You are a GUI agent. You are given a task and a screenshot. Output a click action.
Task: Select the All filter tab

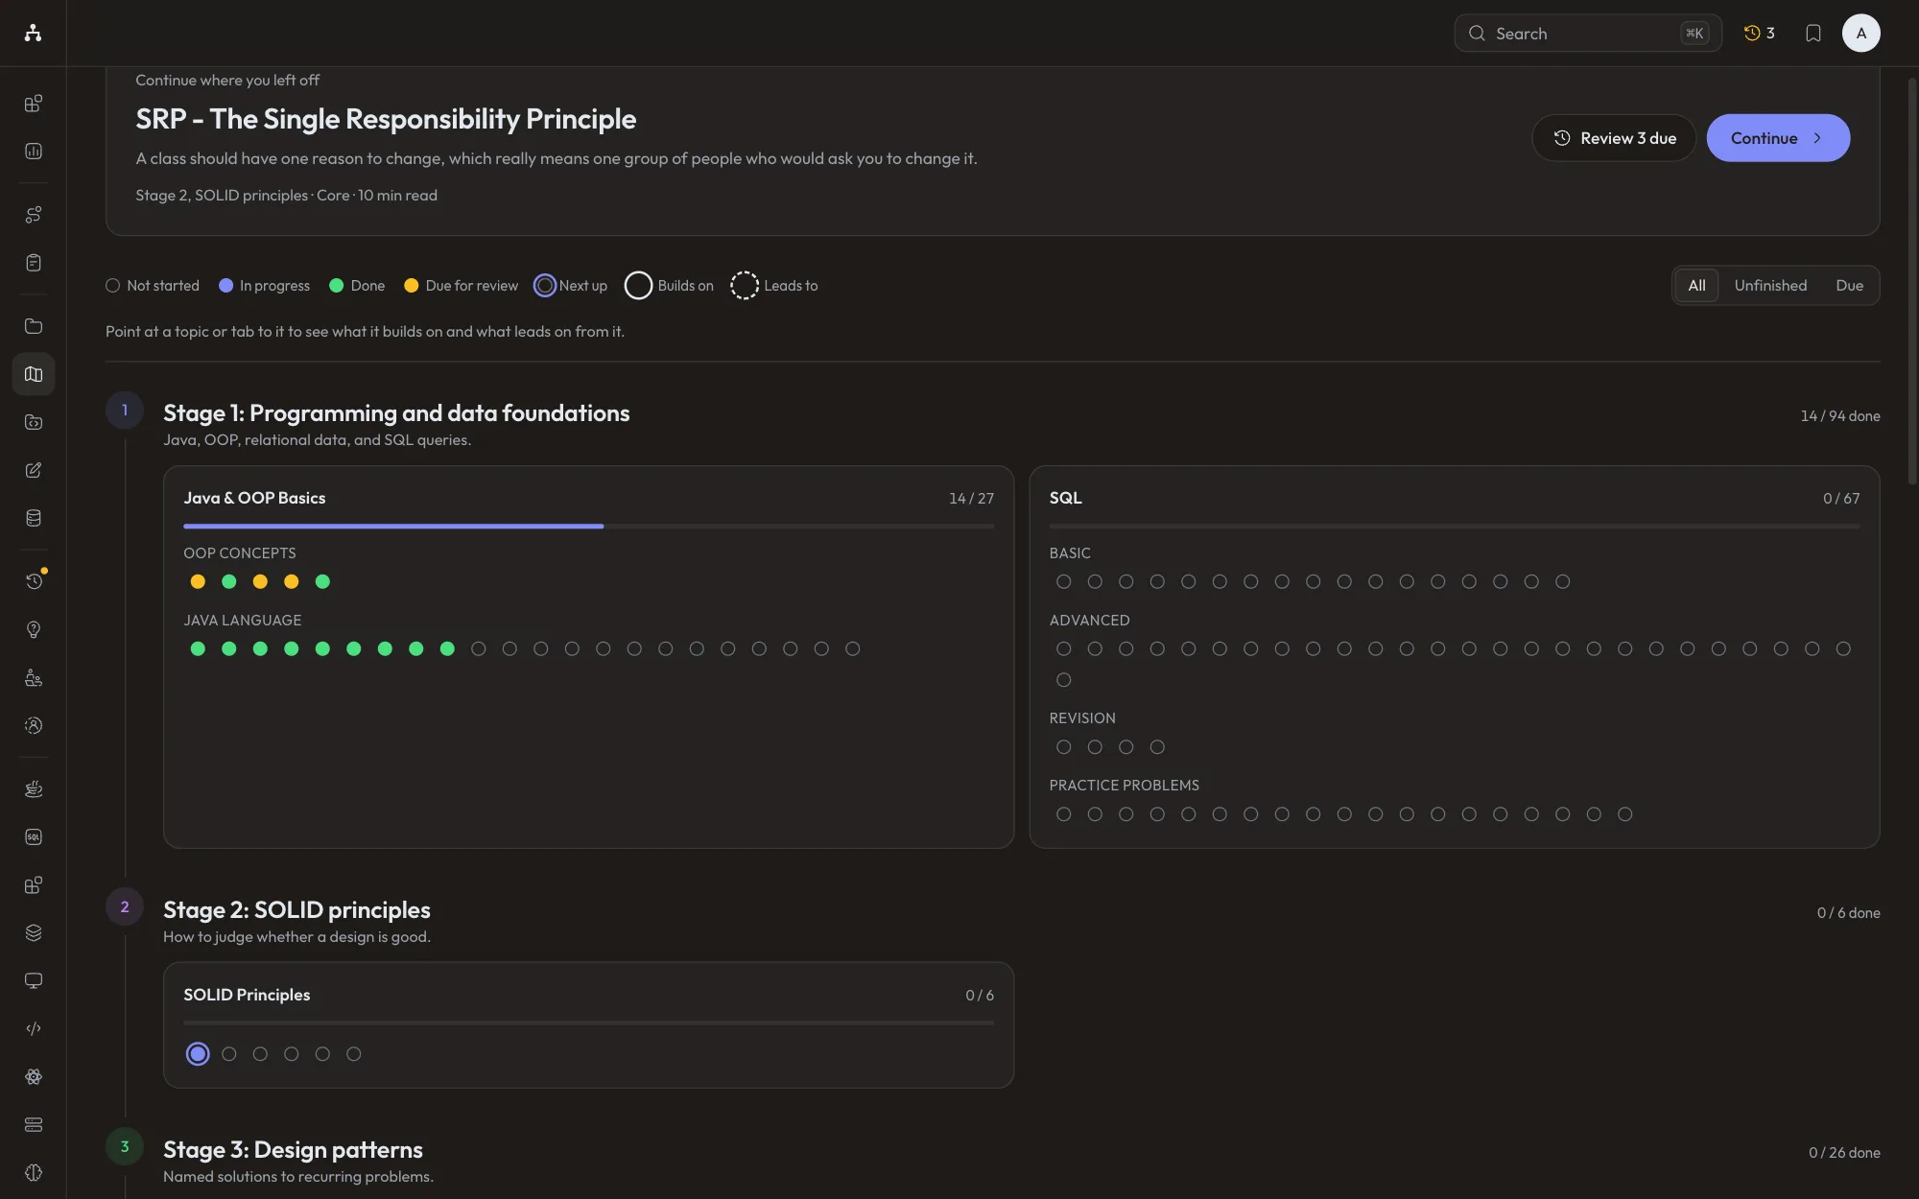pyautogui.click(x=1696, y=286)
